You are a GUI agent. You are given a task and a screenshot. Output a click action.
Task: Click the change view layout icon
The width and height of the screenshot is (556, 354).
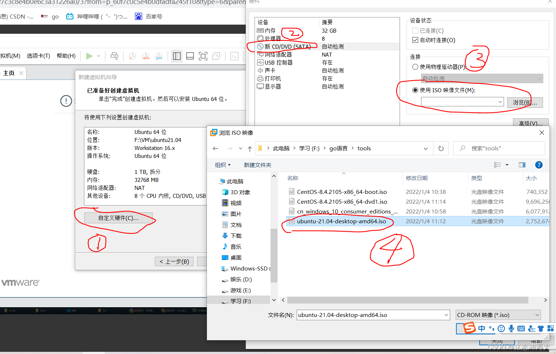click(x=497, y=165)
